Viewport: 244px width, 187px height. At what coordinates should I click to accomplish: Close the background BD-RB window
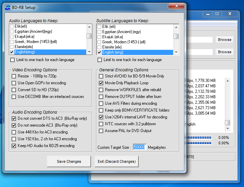230,14
